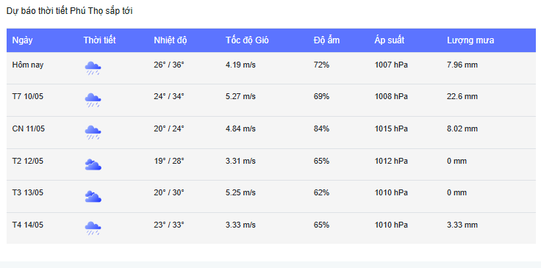Select the Ngày column header
This screenshot has width=541, height=268.
23,40
